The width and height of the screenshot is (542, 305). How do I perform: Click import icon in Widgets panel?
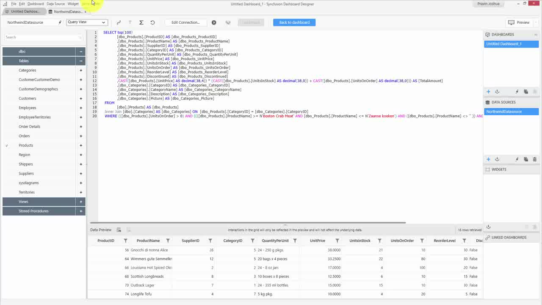pos(488,227)
